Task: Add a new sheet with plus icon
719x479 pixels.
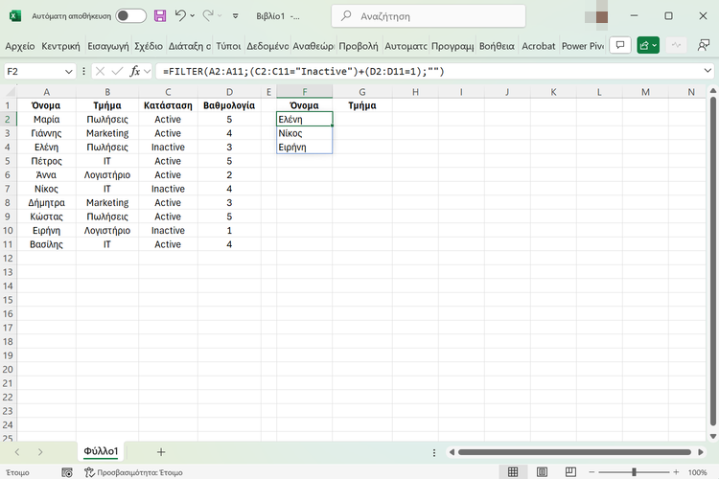Action: tap(161, 452)
